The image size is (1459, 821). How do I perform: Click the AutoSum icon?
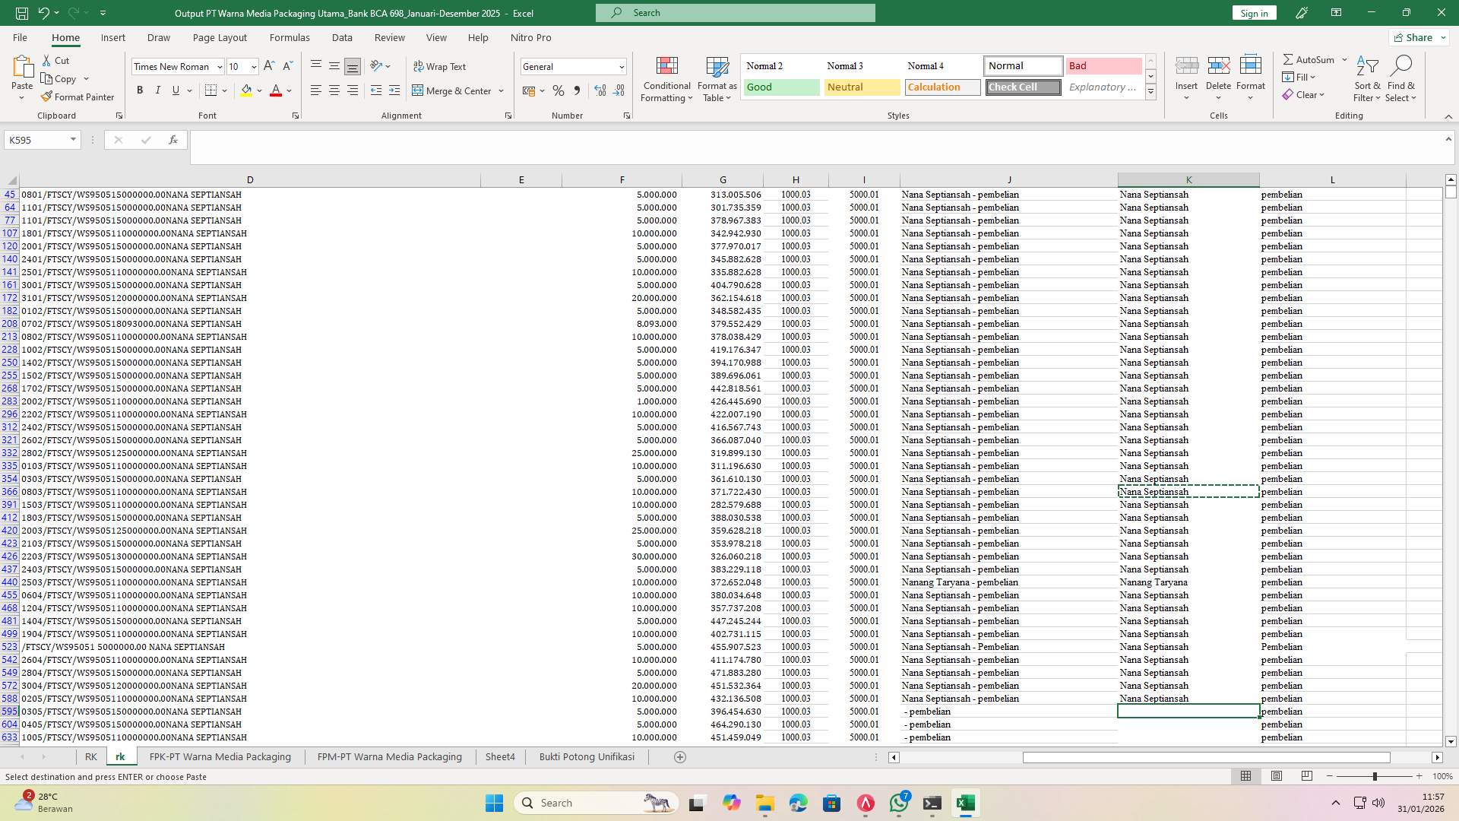point(1309,59)
